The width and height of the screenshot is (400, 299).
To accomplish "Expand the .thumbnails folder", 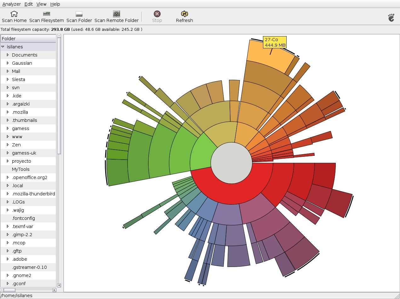I will (x=8, y=120).
